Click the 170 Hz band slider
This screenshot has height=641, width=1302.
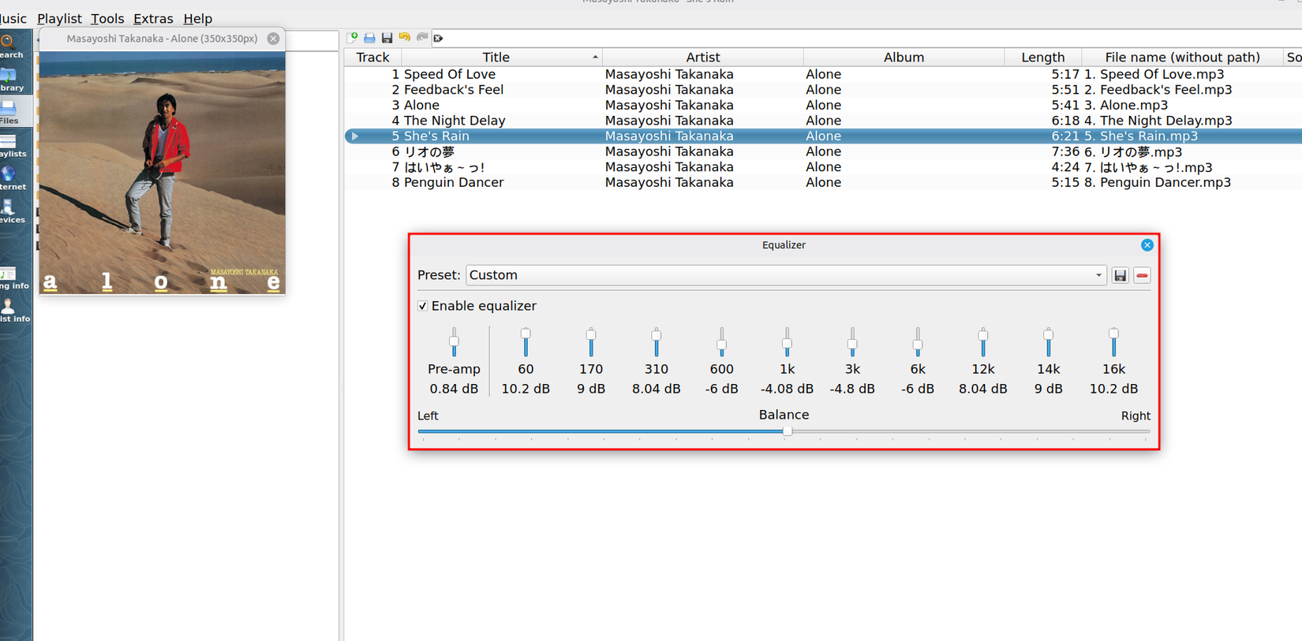pos(591,342)
